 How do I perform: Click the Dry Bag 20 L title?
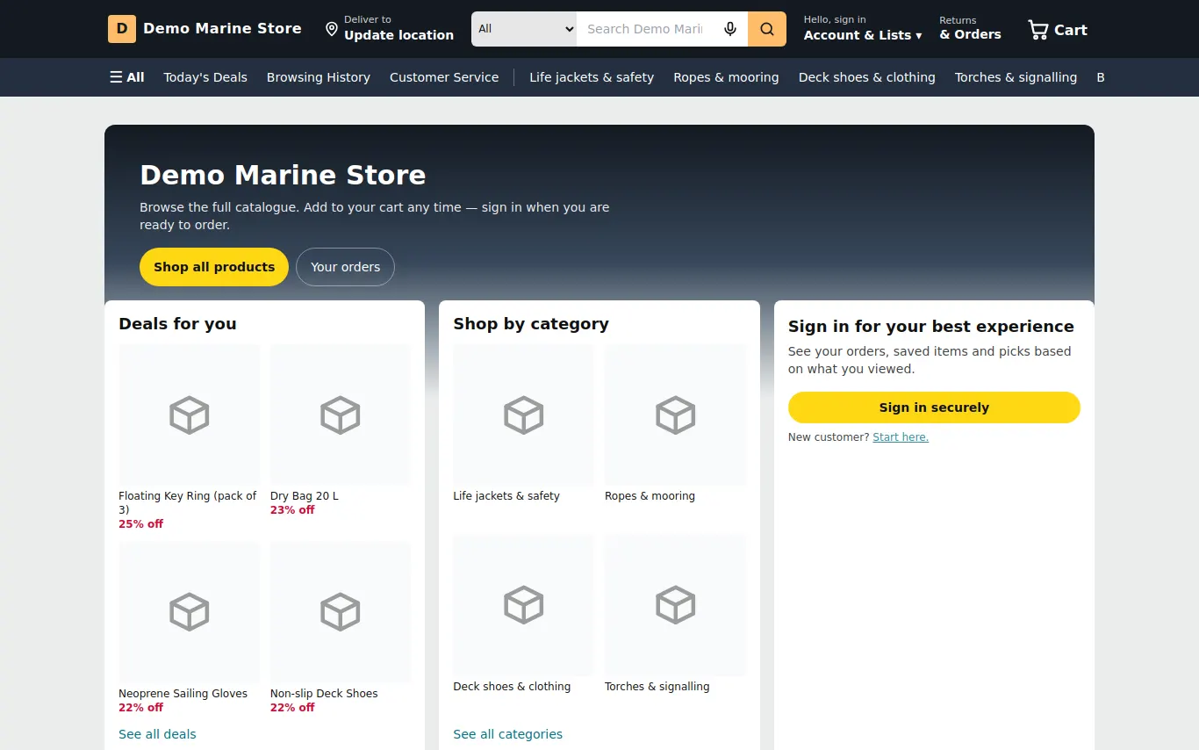304,496
